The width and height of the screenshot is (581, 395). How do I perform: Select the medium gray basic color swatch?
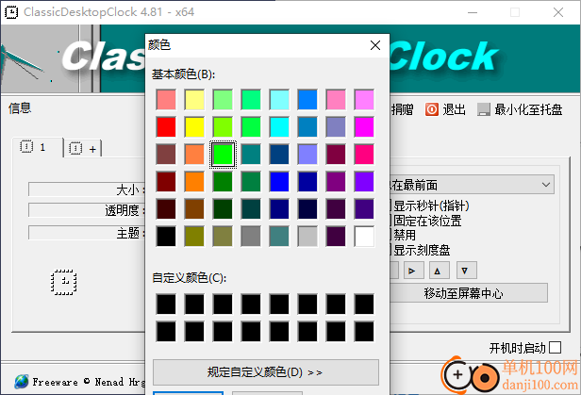(251, 237)
